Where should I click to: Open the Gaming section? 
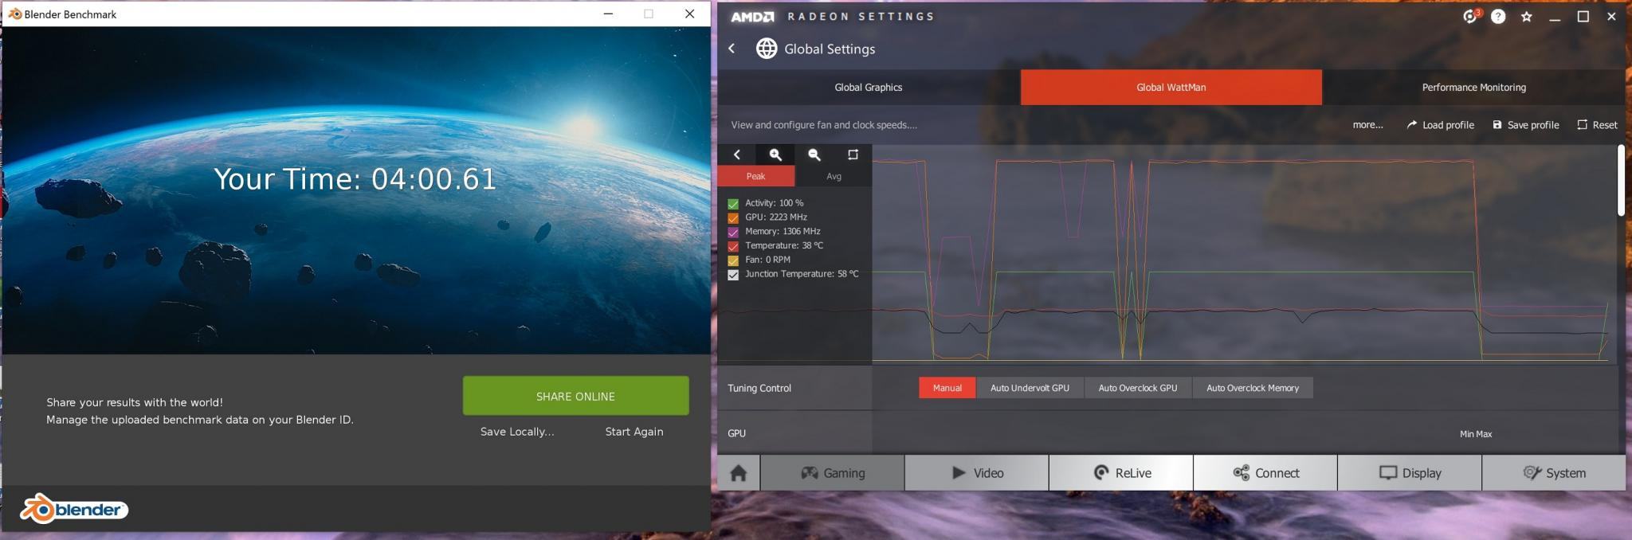[833, 473]
